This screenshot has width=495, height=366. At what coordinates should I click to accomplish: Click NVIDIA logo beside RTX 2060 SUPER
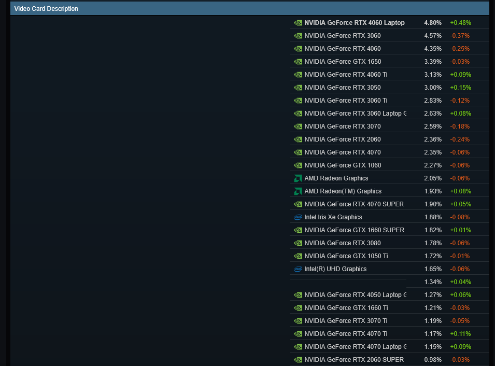click(298, 360)
